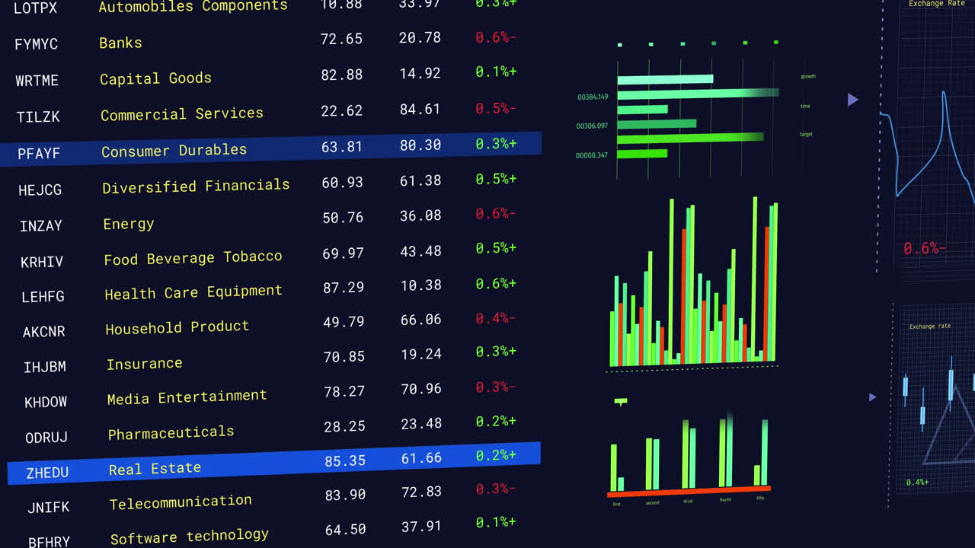Expand the time category label beside the bar chart

click(804, 106)
